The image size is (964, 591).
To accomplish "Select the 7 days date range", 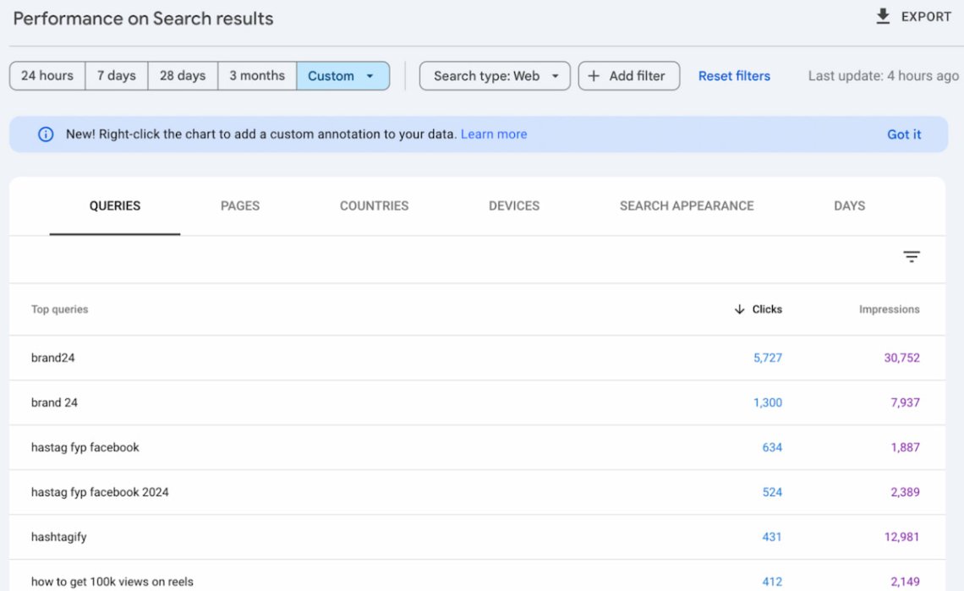I will pyautogui.click(x=117, y=76).
